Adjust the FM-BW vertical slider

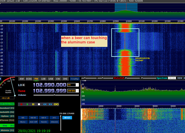(x=61, y=123)
